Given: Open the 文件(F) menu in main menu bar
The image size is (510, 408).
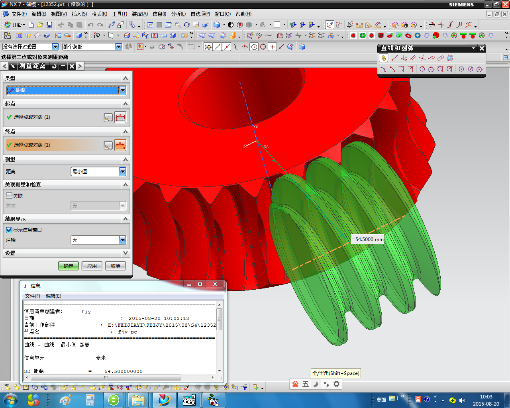Looking at the screenshot, I should (19, 14).
